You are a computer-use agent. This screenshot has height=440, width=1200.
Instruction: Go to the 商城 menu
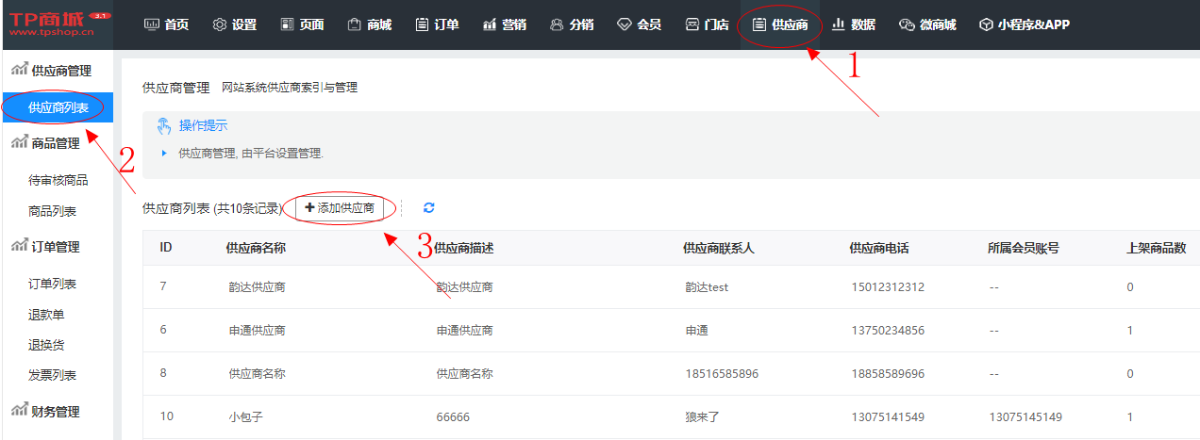point(369,25)
